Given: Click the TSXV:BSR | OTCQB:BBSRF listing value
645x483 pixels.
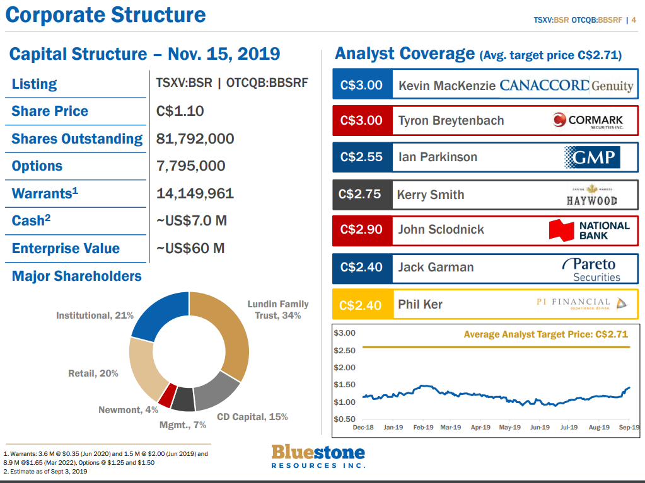Looking at the screenshot, I should pos(232,83).
